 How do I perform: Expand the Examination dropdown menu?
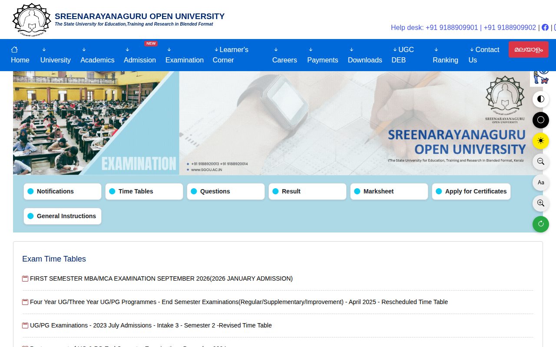(x=185, y=55)
